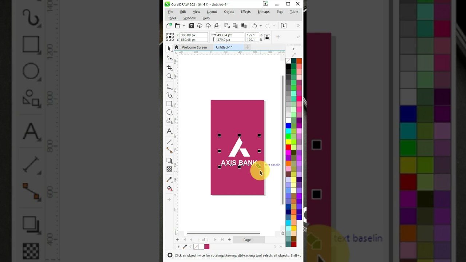Viewport: 466px width, 262px height.
Task: Click the object origin reference grid
Action: pyautogui.click(x=170, y=37)
